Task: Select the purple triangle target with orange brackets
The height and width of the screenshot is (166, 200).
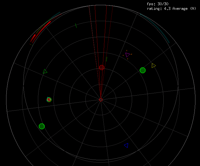Action: pos(128,55)
